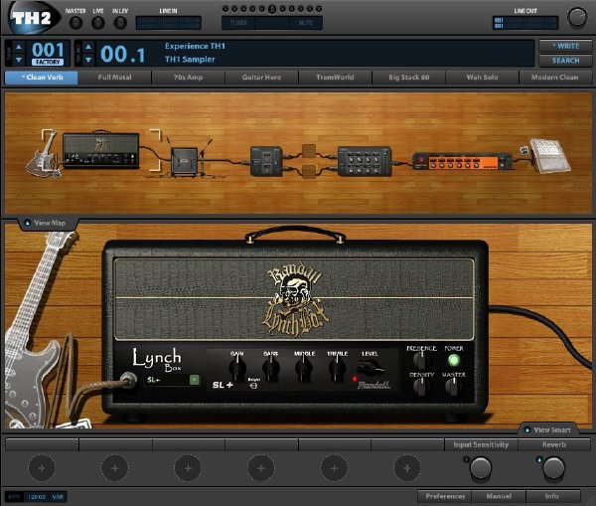Viewport: 596px width, 506px height.
Task: Turn the Reverb smart knob
Action: [553, 468]
